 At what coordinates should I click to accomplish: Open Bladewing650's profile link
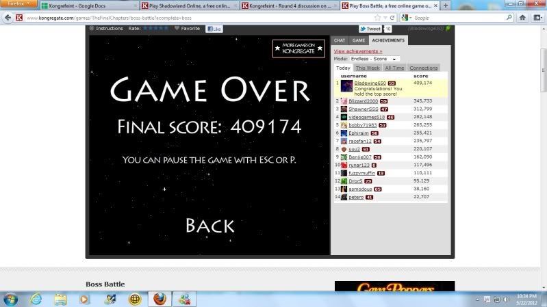coord(370,83)
